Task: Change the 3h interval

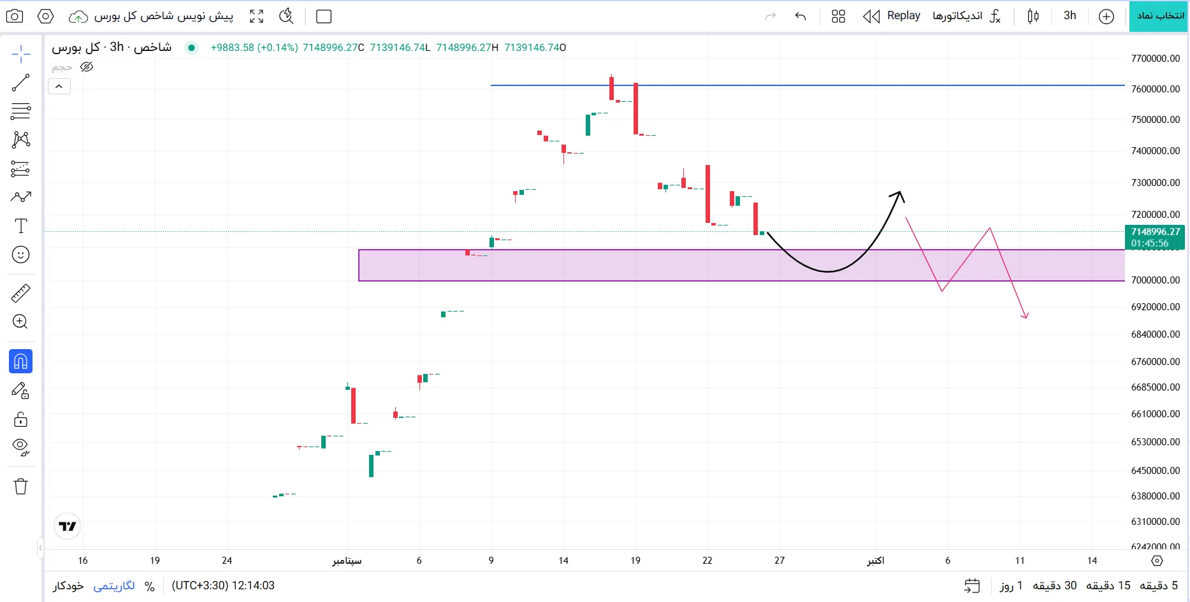Action: click(1070, 16)
